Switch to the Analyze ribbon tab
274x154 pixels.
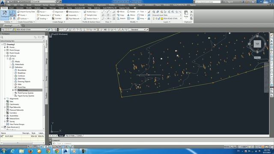point(37,8)
